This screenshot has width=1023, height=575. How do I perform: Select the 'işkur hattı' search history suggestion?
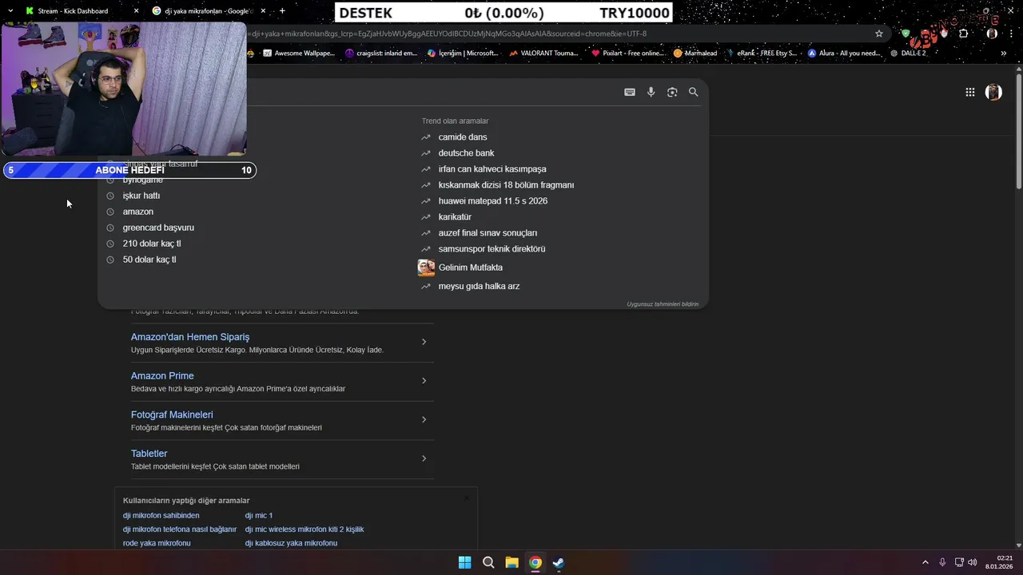tap(141, 196)
